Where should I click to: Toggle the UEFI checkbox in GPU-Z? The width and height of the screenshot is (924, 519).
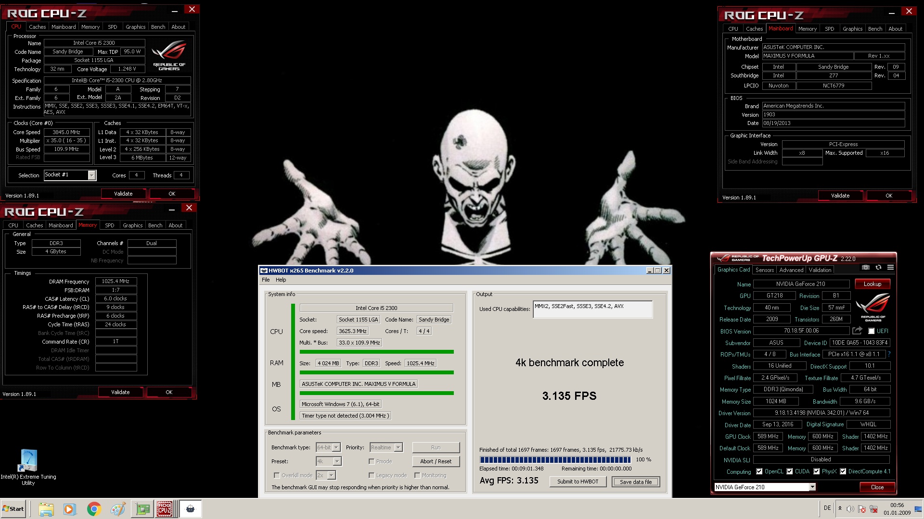(x=871, y=331)
